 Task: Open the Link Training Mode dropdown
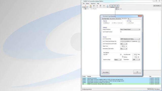[x=130, y=39]
